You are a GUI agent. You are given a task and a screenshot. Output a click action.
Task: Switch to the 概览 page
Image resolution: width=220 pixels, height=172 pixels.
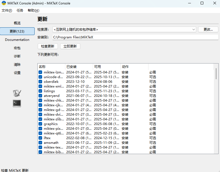[x=17, y=23]
